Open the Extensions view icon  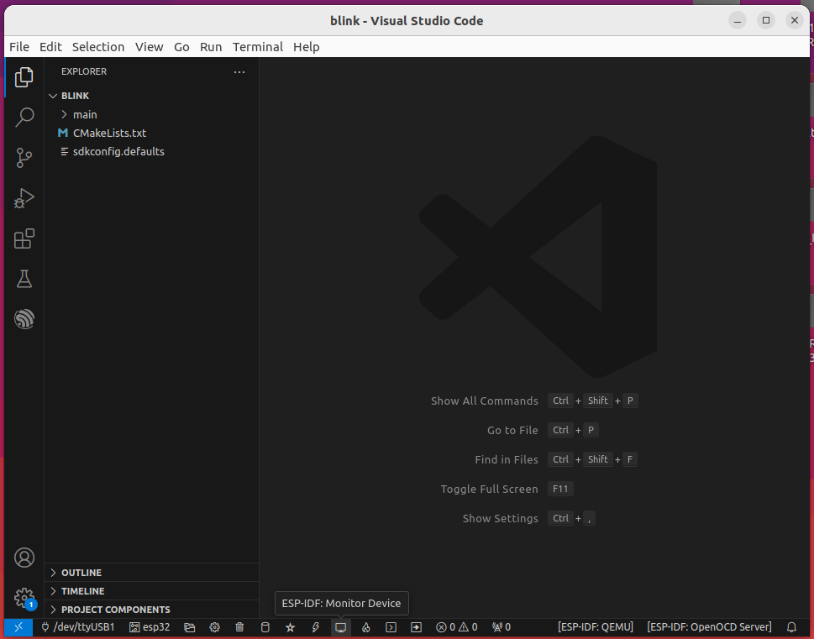(24, 238)
